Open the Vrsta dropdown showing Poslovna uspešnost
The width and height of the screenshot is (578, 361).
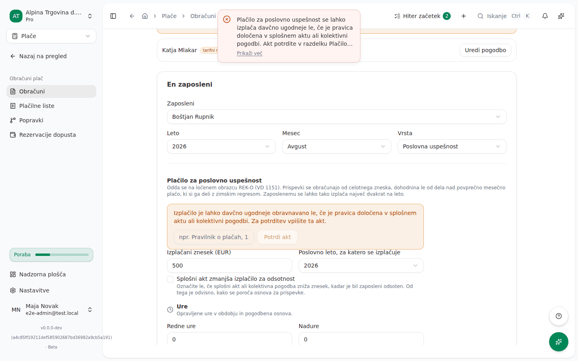click(x=452, y=146)
